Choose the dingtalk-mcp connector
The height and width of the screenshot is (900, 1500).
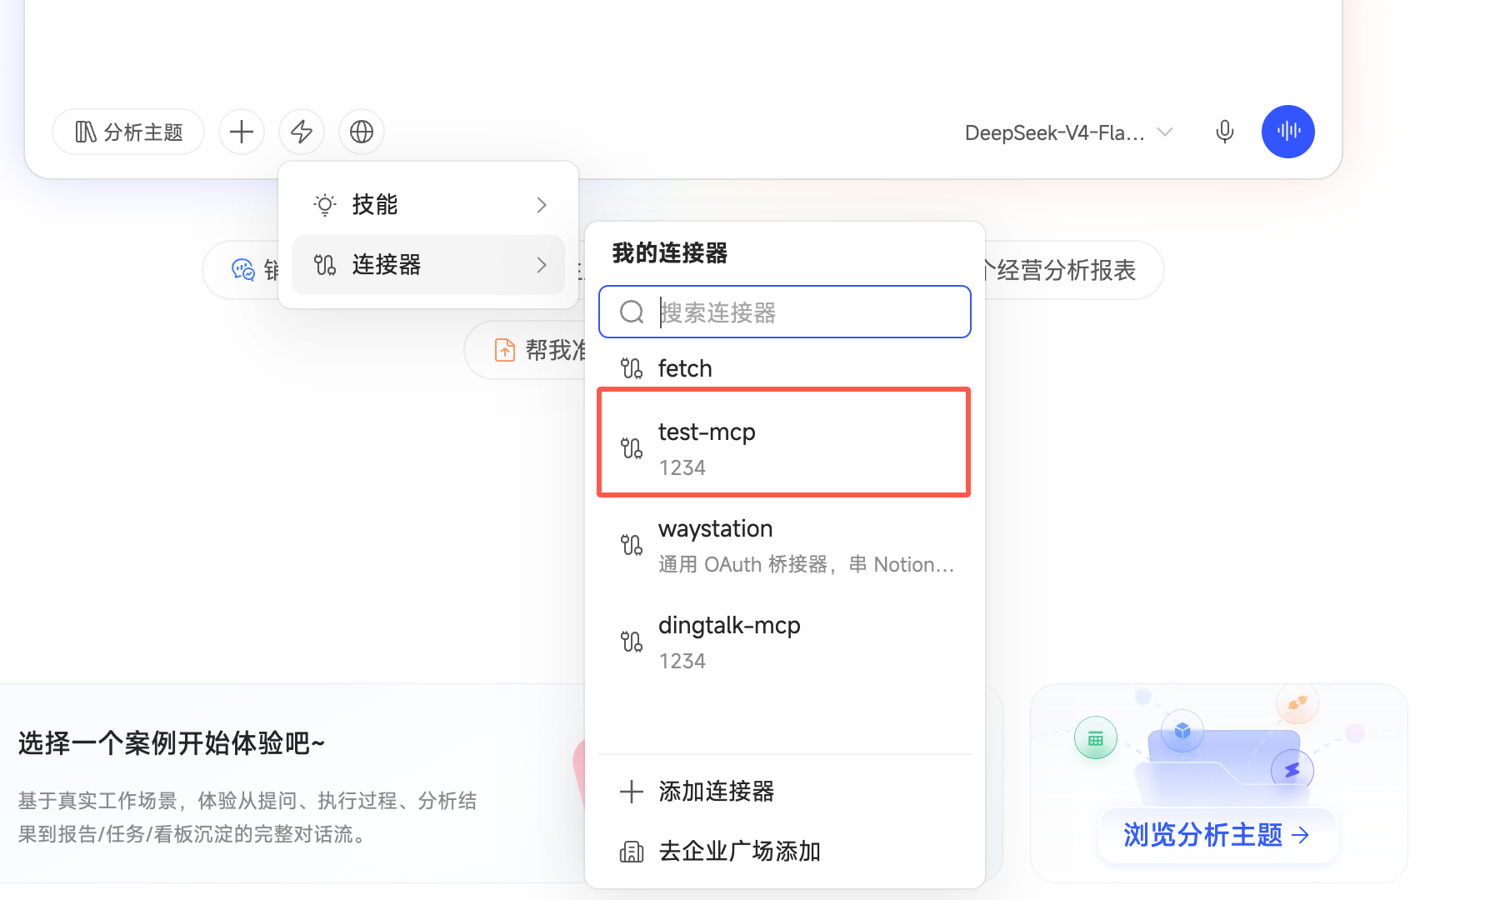click(x=785, y=642)
